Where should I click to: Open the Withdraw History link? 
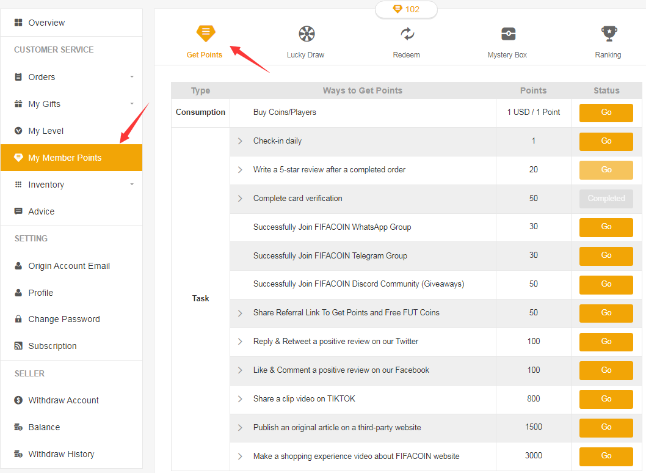tap(61, 454)
